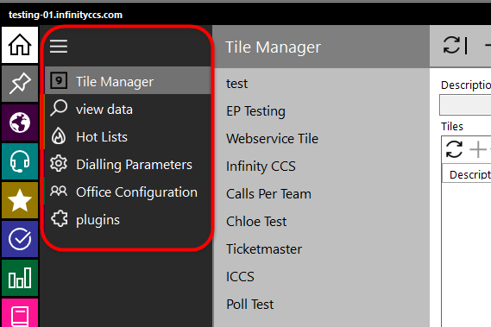Select 'EP Testing' in the list
This screenshot has width=491, height=327.
[321, 111]
